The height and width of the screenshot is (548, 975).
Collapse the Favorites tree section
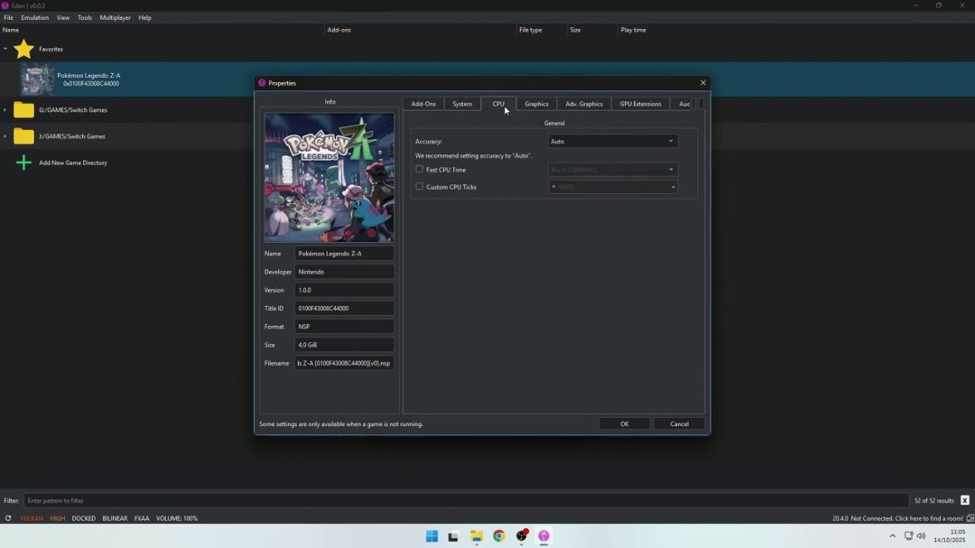click(5, 50)
